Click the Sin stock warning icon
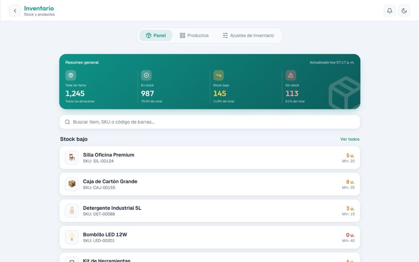Screen dimensions: 419x262 pyautogui.click(x=291, y=75)
